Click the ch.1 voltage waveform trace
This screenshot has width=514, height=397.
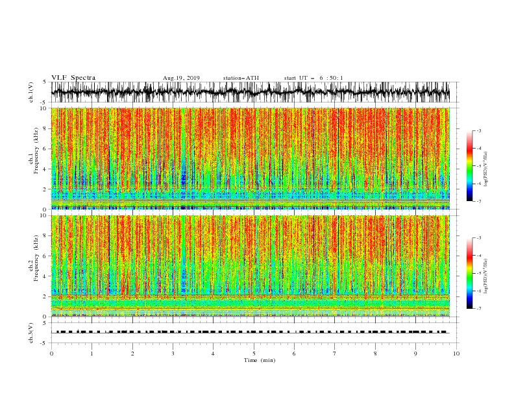coord(251,92)
